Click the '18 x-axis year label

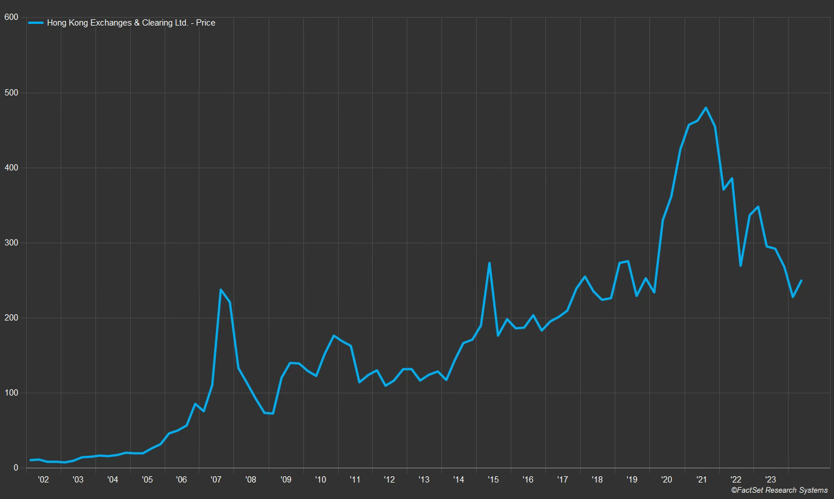[597, 480]
